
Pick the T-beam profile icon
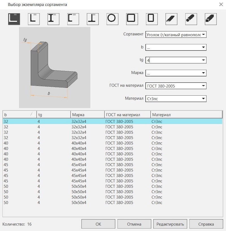(93, 19)
